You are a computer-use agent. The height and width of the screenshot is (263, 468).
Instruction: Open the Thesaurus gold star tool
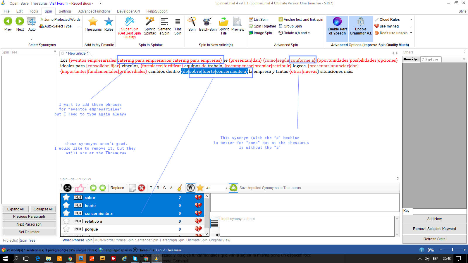click(93, 22)
